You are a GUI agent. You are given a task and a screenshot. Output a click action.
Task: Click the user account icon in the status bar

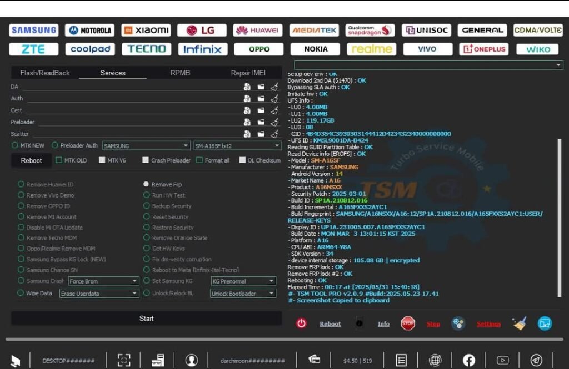coord(192,360)
